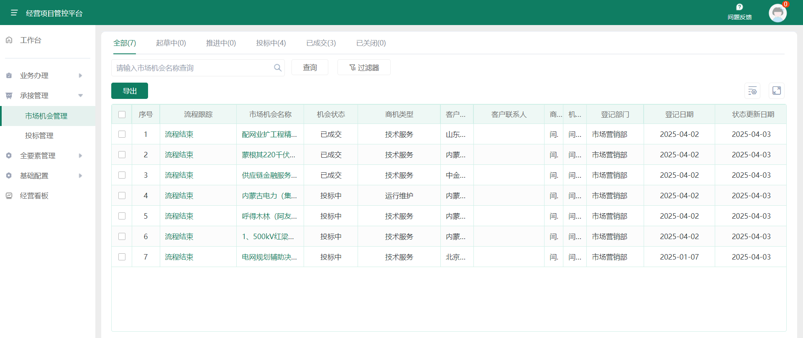Open column settings icon
This screenshot has height=338, width=803.
(752, 91)
